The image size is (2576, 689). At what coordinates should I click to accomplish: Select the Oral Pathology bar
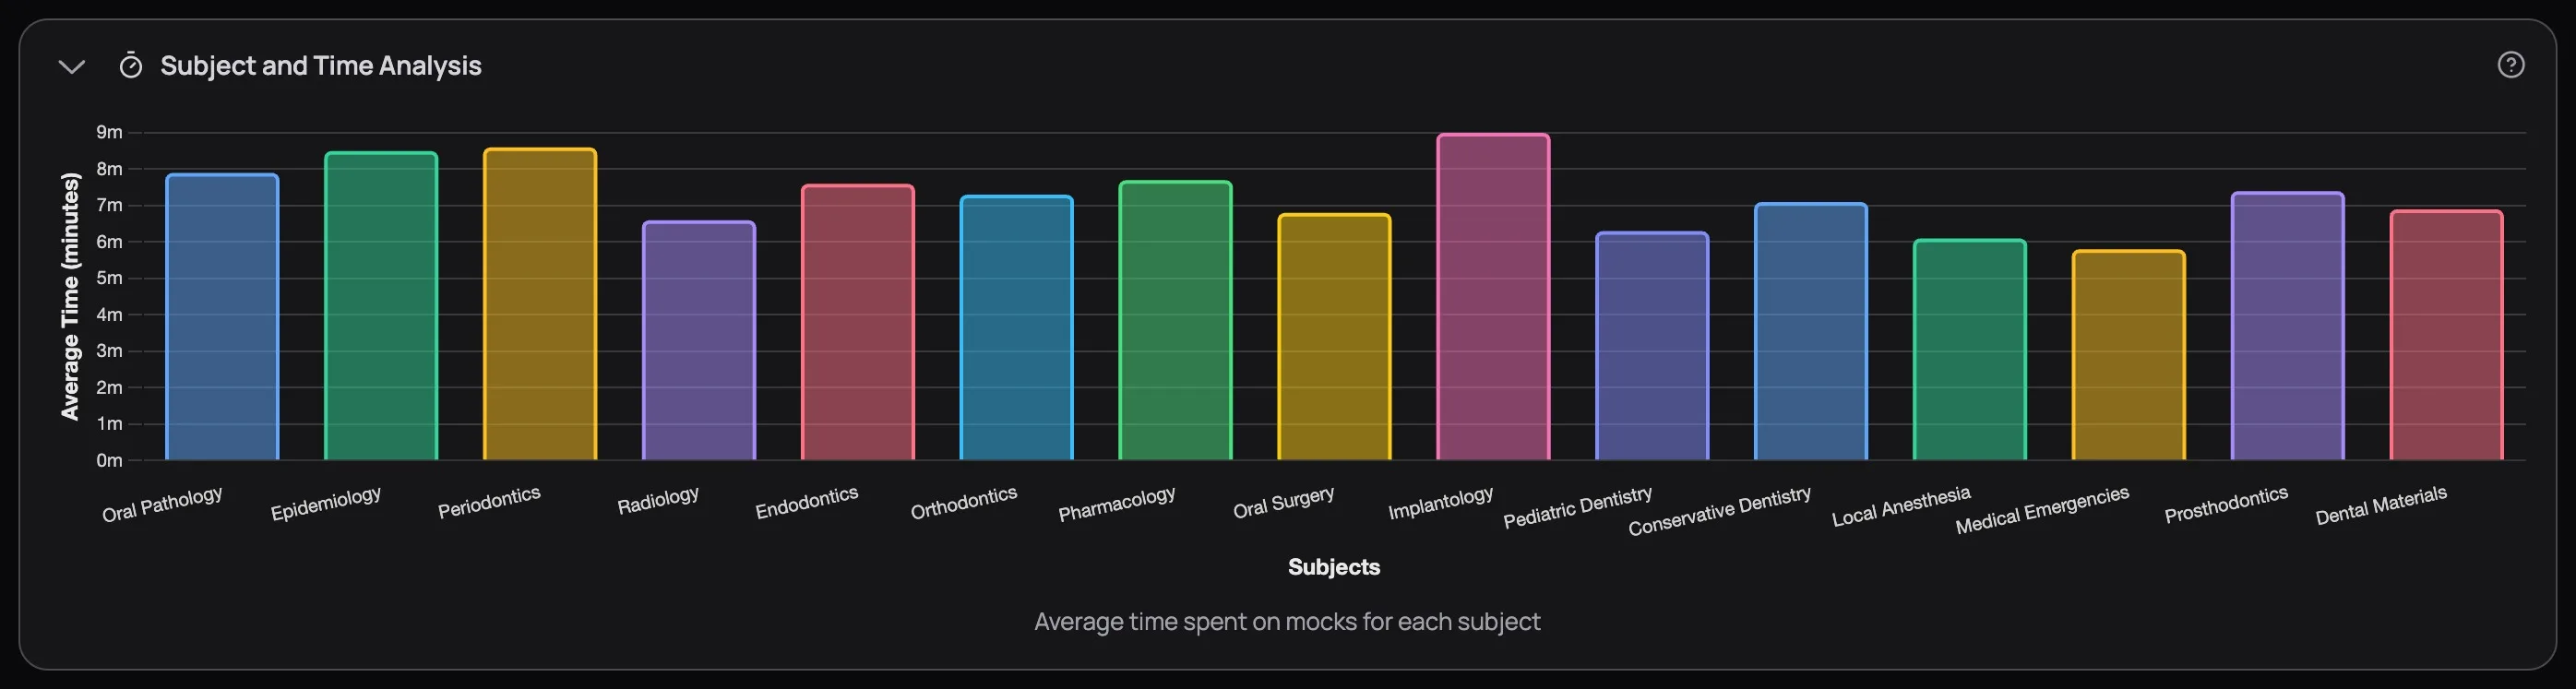click(222, 320)
